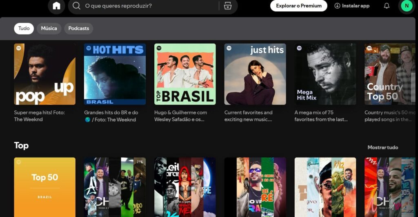Focus the 'O que queres reproduzir?' search field
The width and height of the screenshot is (418, 217).
pyautogui.click(x=153, y=6)
